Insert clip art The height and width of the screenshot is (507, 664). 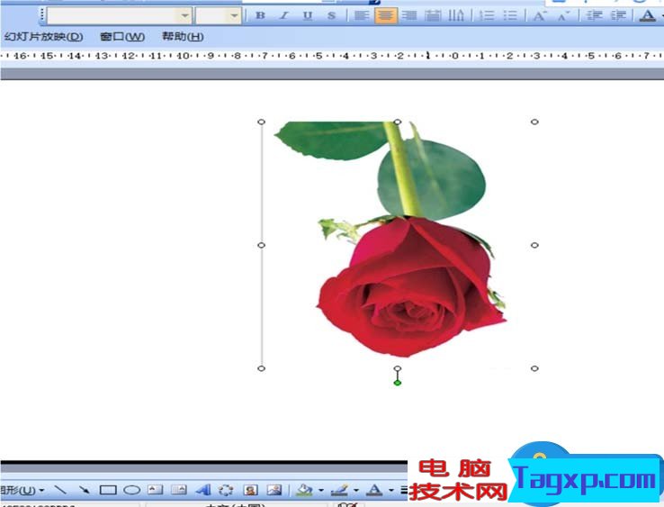pos(250,491)
